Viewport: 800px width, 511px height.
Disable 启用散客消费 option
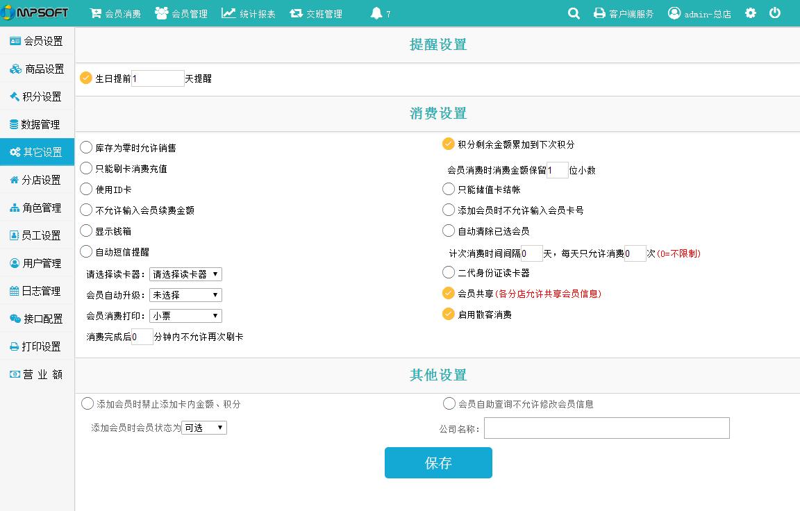coord(449,314)
